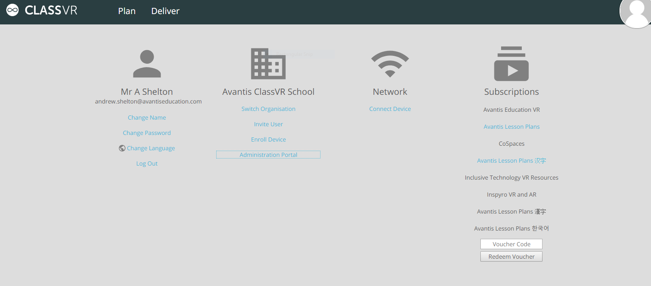Screen dimensions: 651x286
Task: Click the building organisation icon
Action: 268,64
